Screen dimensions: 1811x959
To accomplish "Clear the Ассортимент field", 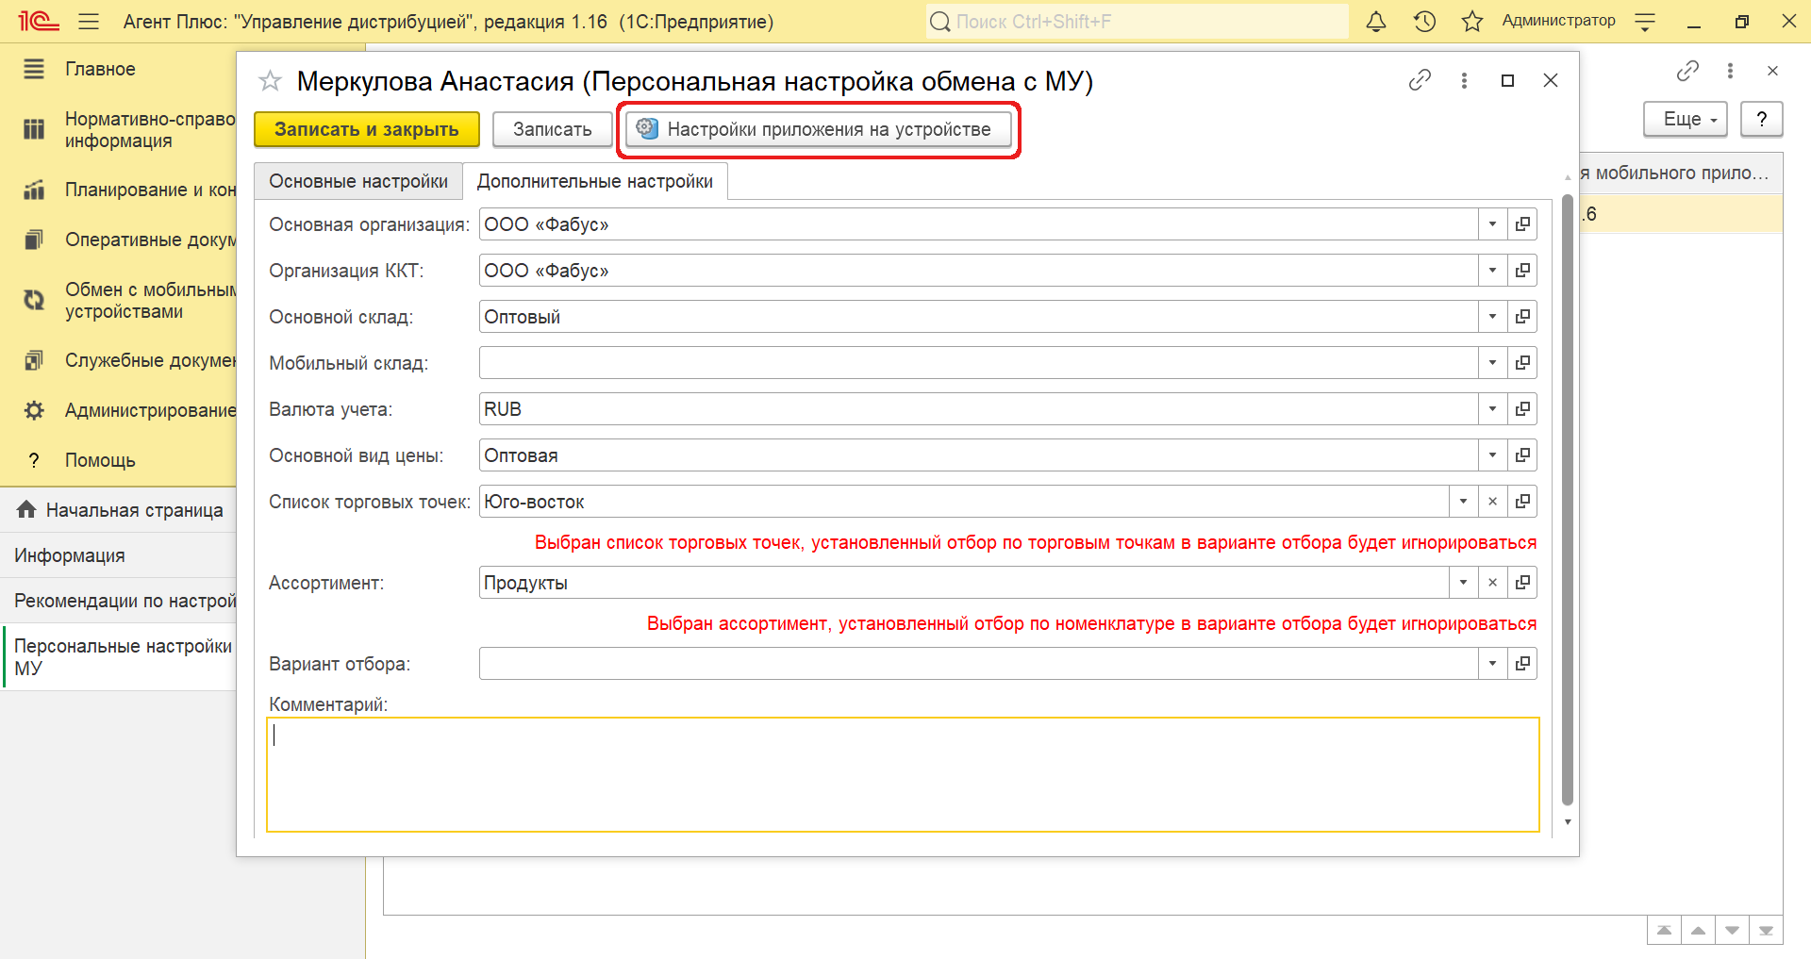I will click(1492, 583).
